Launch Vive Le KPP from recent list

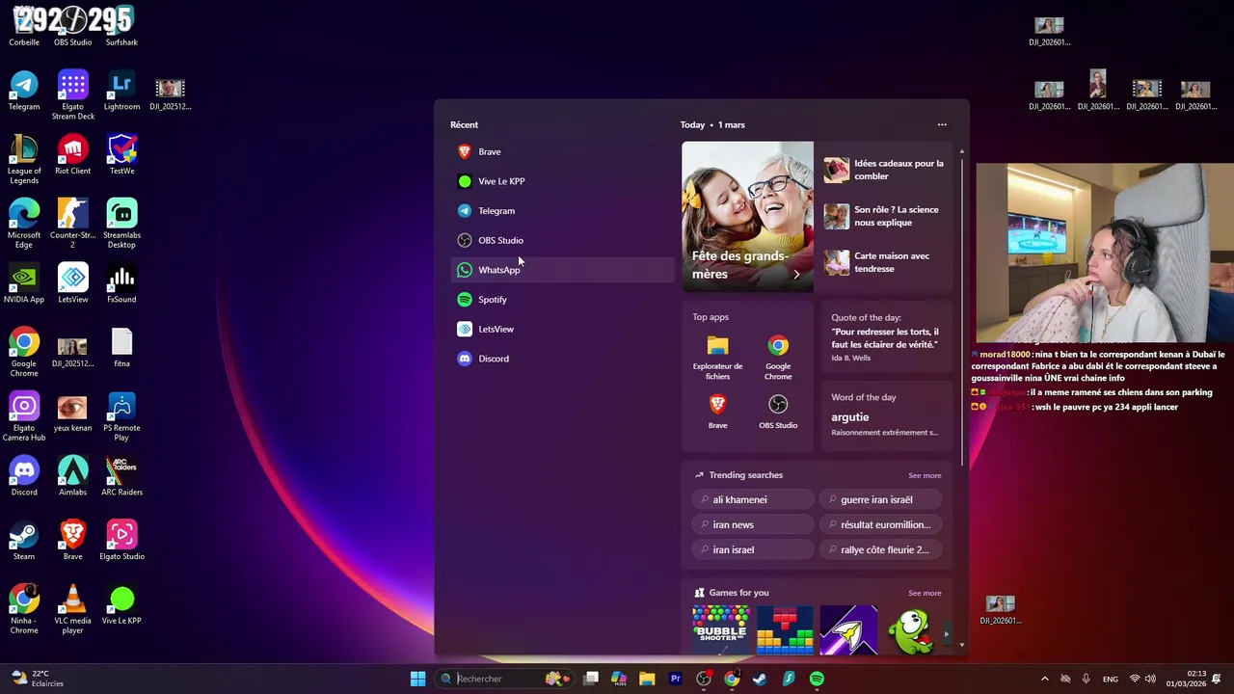[562, 181]
